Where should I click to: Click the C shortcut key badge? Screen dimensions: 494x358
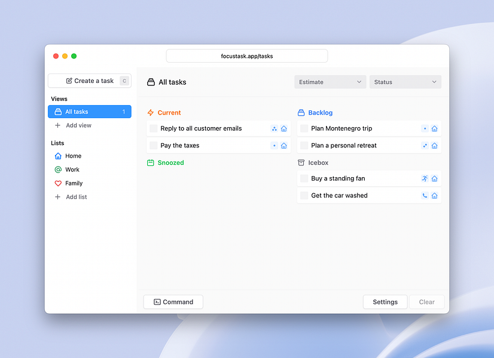pyautogui.click(x=124, y=81)
